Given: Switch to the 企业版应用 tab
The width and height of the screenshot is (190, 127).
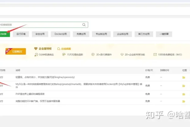Looking at the screenshot, I should point(123,34).
